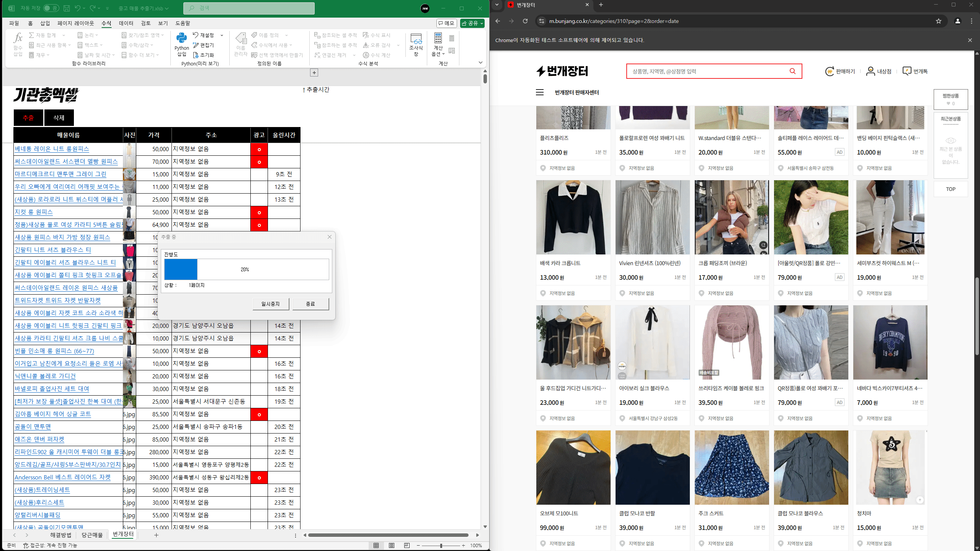Image resolution: width=980 pixels, height=551 pixels.
Task: Bookmark this page with the star icon
Action: pyautogui.click(x=939, y=21)
